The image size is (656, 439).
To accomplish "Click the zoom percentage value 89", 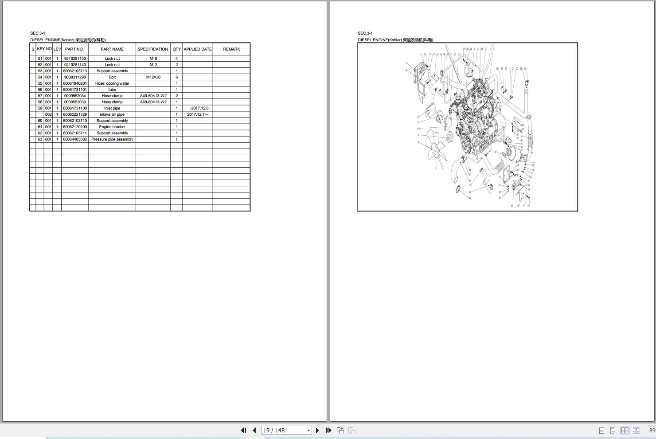I will [x=652, y=430].
